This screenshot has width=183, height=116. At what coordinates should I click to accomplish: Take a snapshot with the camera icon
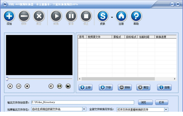point(59,86)
